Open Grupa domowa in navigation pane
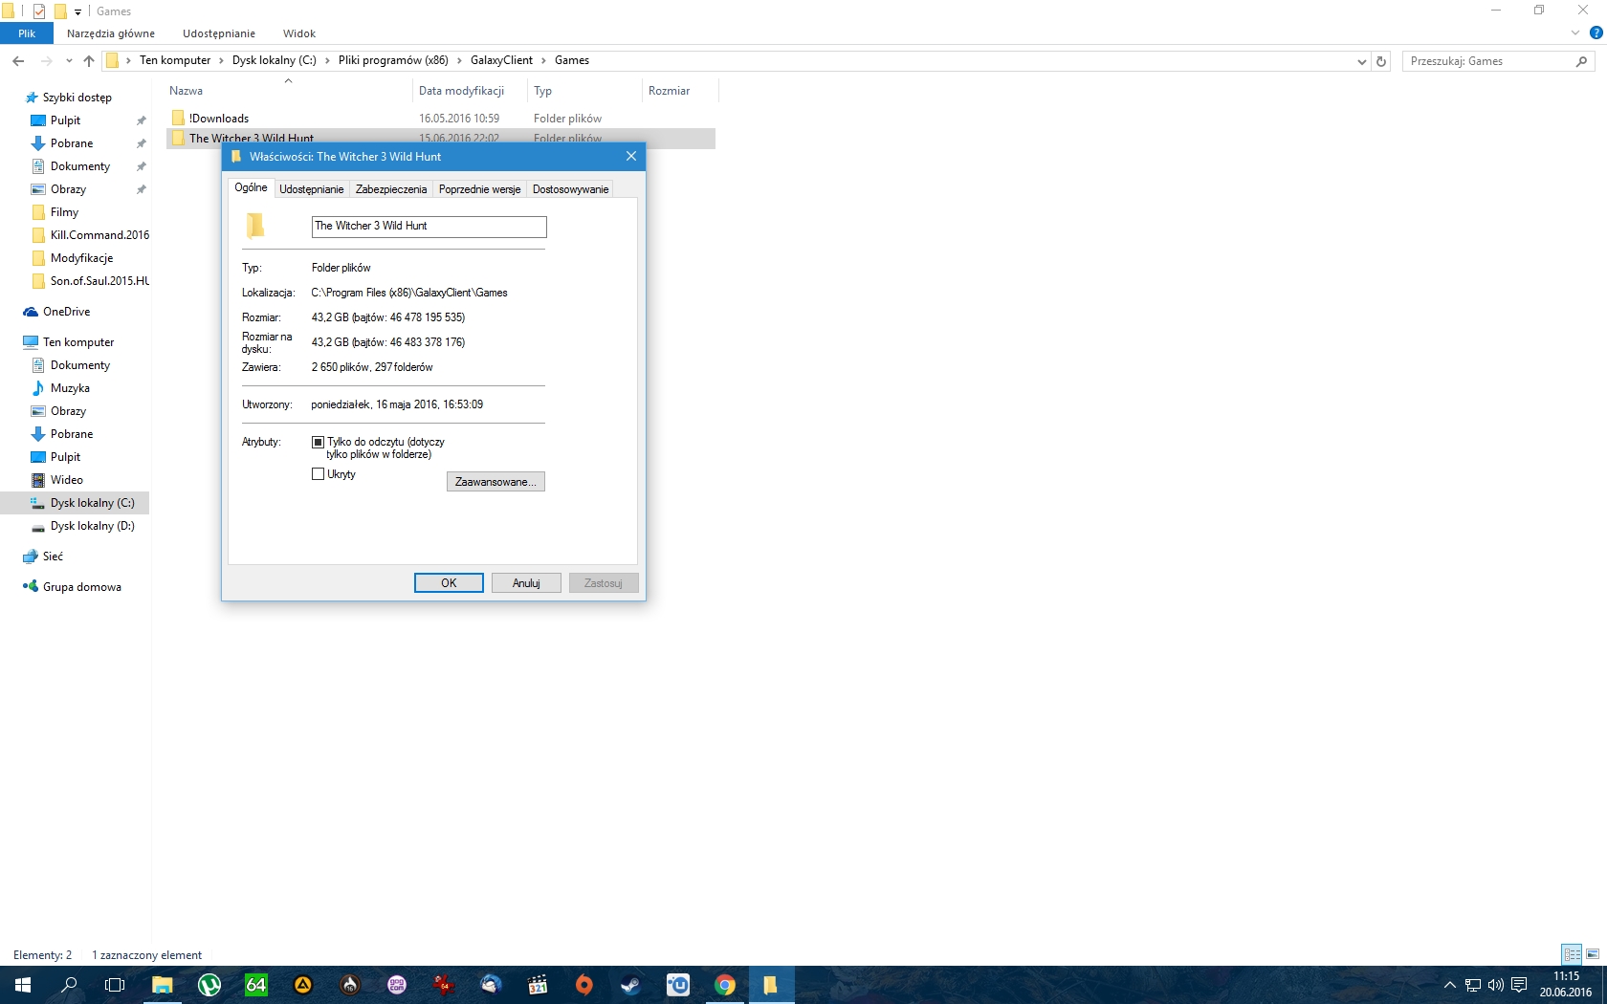The height and width of the screenshot is (1004, 1607). [81, 587]
